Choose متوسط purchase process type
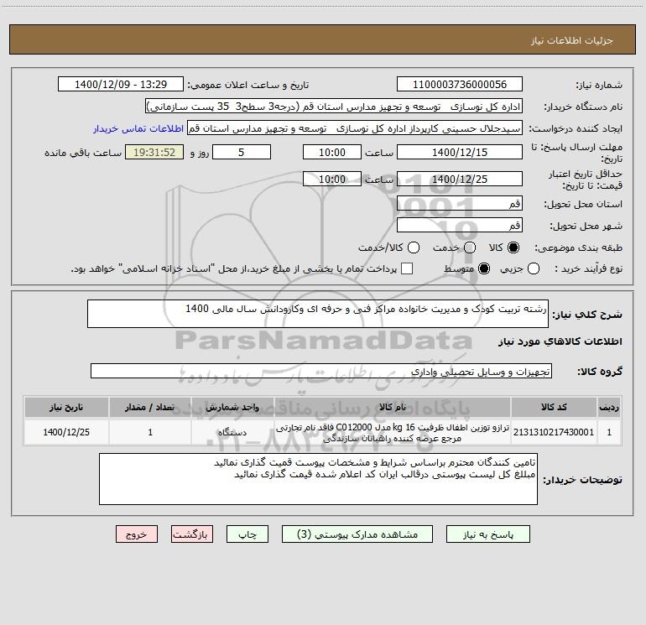 pyautogui.click(x=484, y=268)
